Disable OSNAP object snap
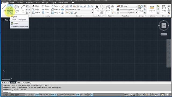The image size is (172, 97). pos(54,95)
